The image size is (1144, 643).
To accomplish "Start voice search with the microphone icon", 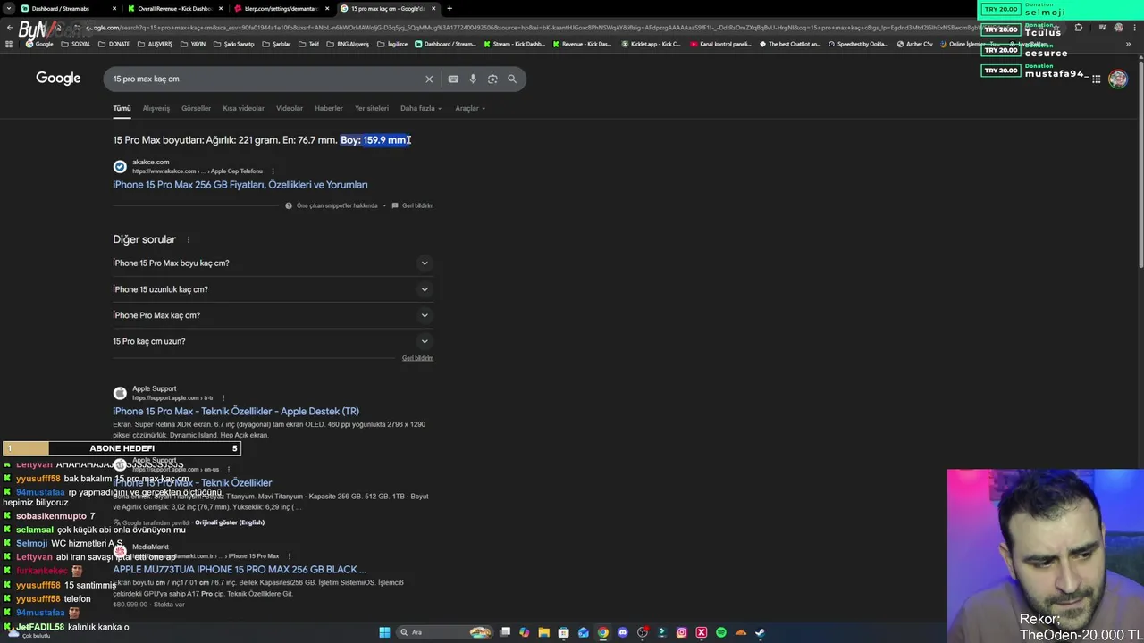I will tap(473, 79).
